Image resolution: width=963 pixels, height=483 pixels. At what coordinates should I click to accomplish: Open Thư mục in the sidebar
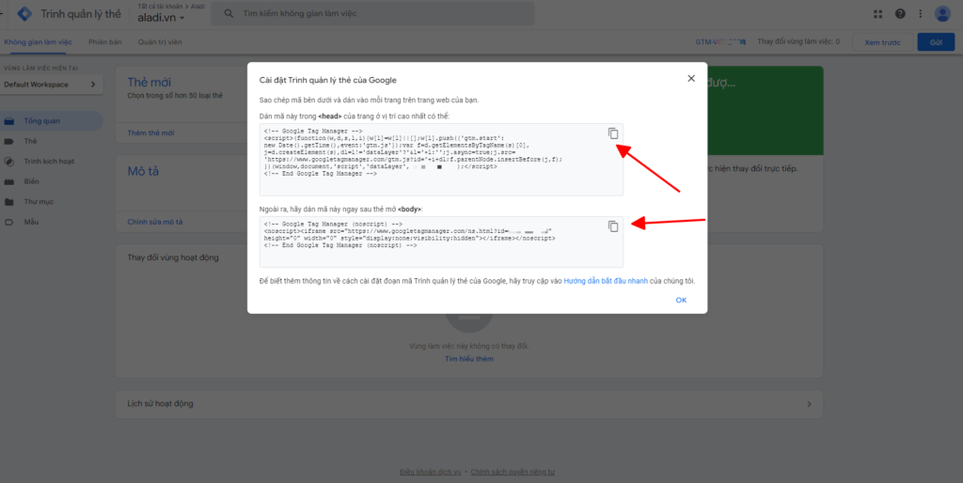(x=38, y=202)
